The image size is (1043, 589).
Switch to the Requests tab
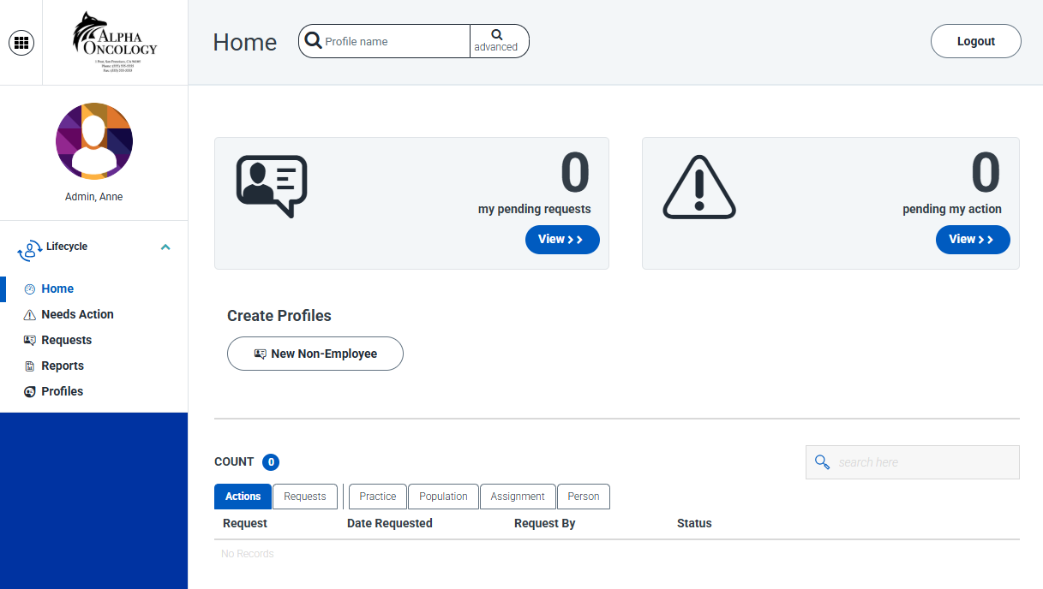pyautogui.click(x=304, y=497)
